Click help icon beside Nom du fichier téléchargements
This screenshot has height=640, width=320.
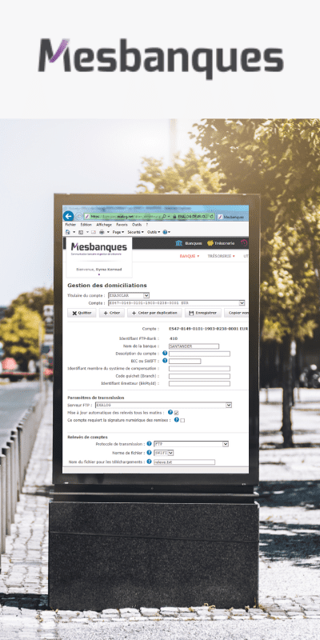(x=149, y=462)
